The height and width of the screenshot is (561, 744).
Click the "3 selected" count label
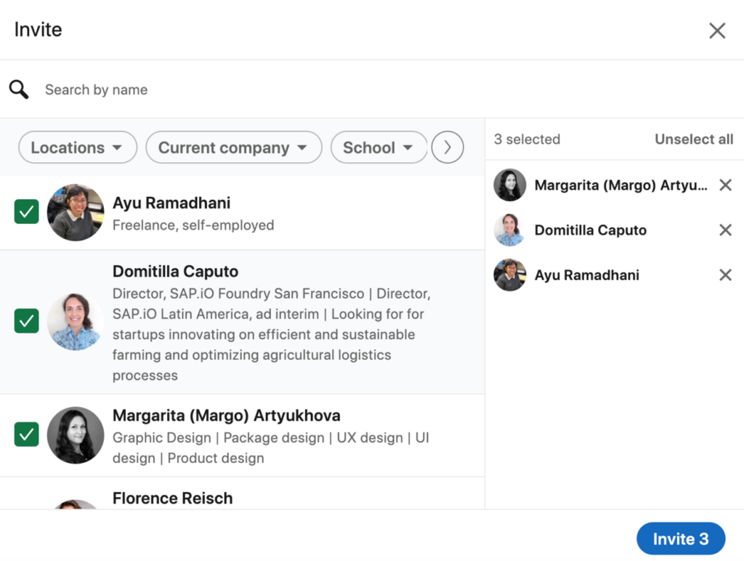527,139
